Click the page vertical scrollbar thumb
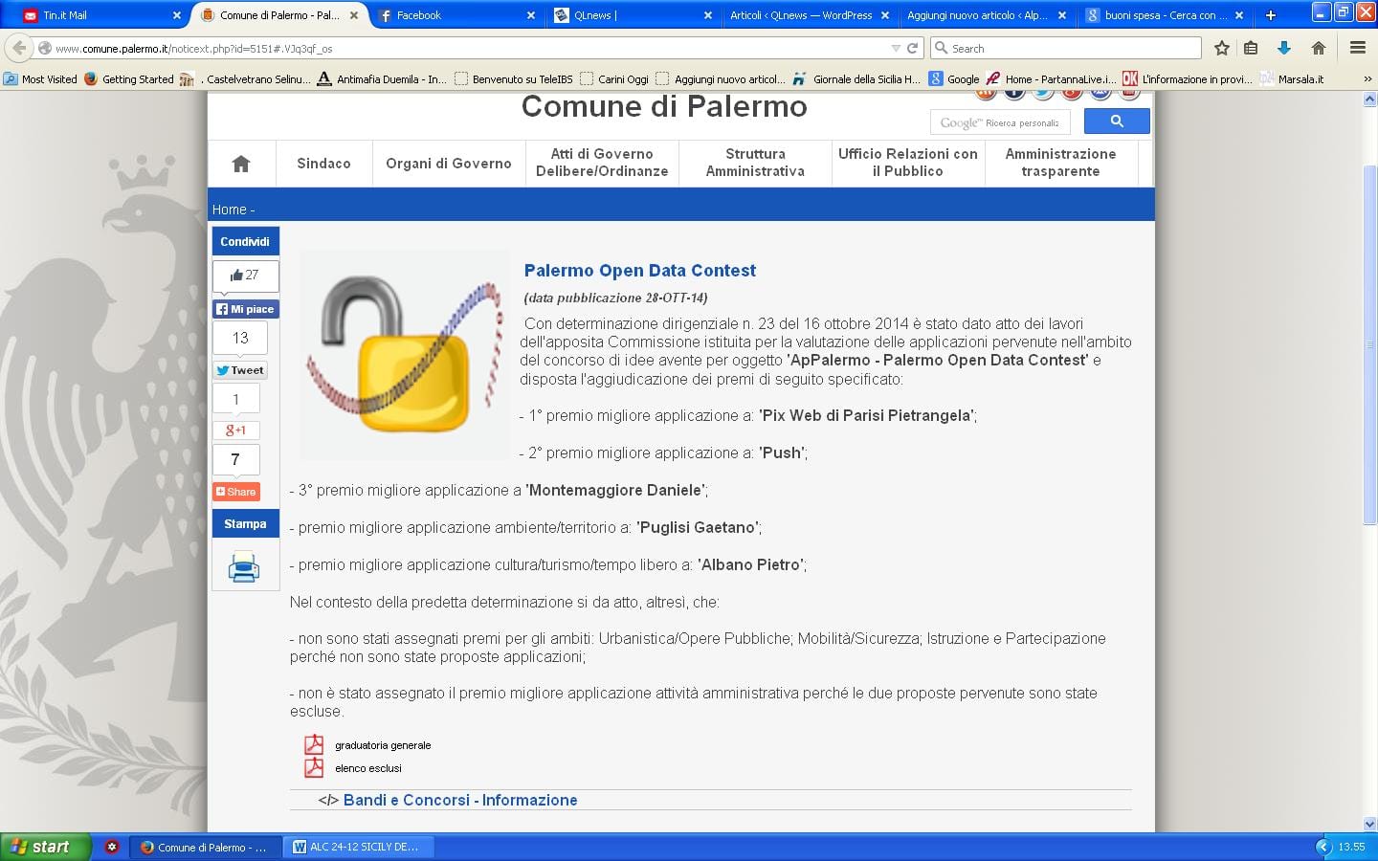This screenshot has height=861, width=1378. click(x=1369, y=344)
